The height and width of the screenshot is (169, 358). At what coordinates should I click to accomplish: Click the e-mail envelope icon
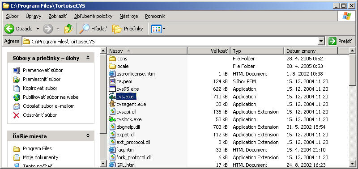17,106
